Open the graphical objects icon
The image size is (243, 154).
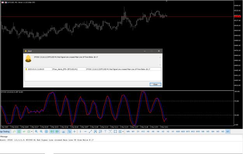120,131
